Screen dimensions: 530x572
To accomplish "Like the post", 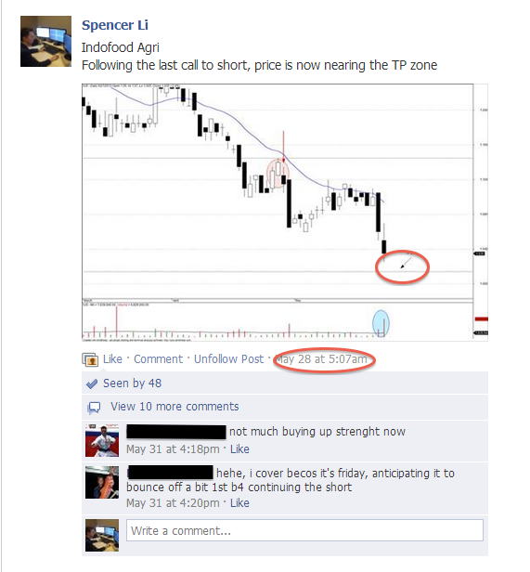I will 112,359.
